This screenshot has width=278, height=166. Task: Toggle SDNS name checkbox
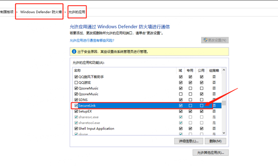(x=76, y=100)
